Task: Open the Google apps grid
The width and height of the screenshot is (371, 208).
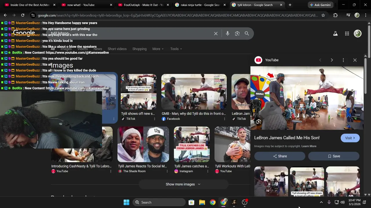Action: (347, 34)
